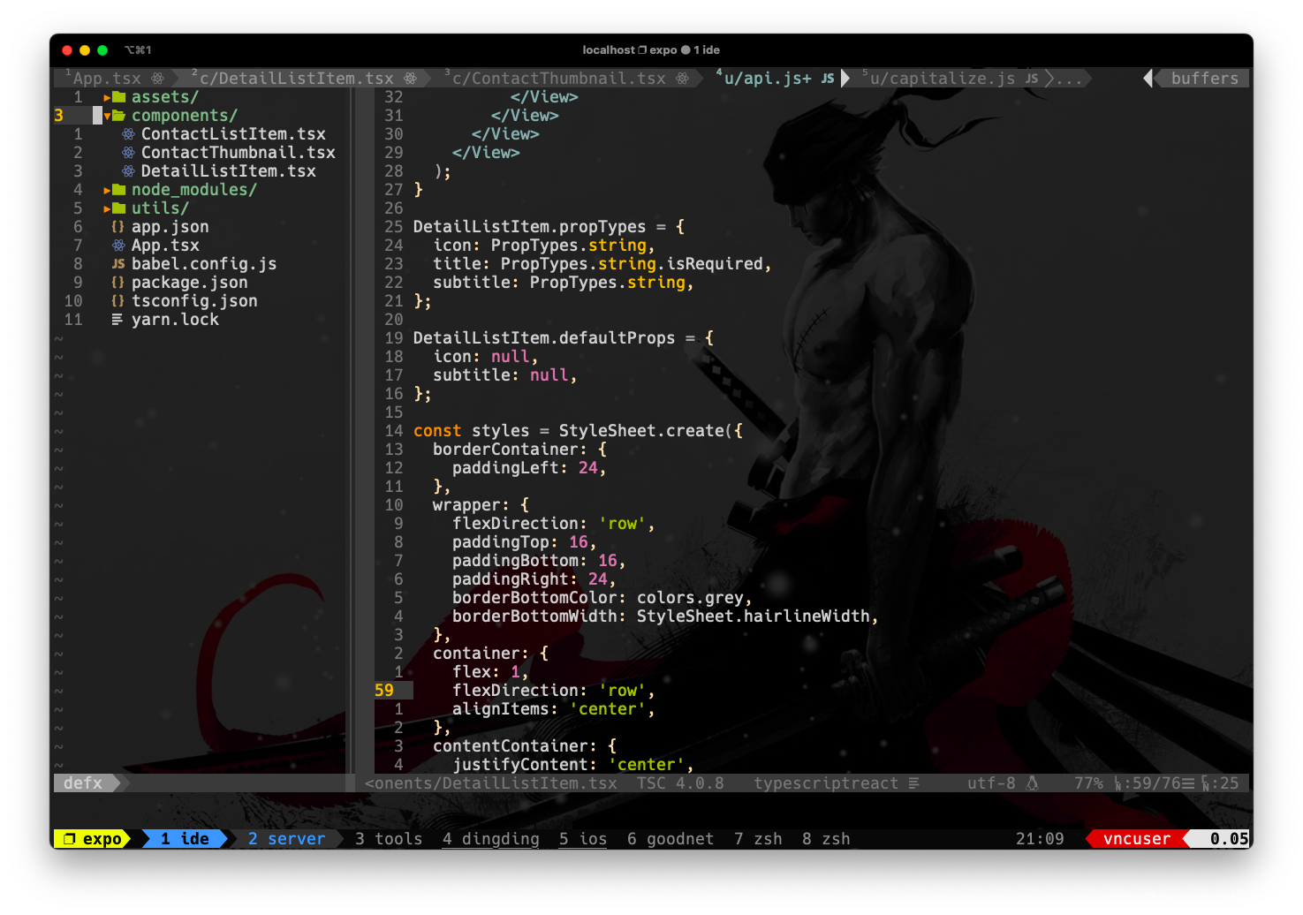This screenshot has width=1303, height=915.
Task: Open package.json in the file tree
Action: coord(190,283)
